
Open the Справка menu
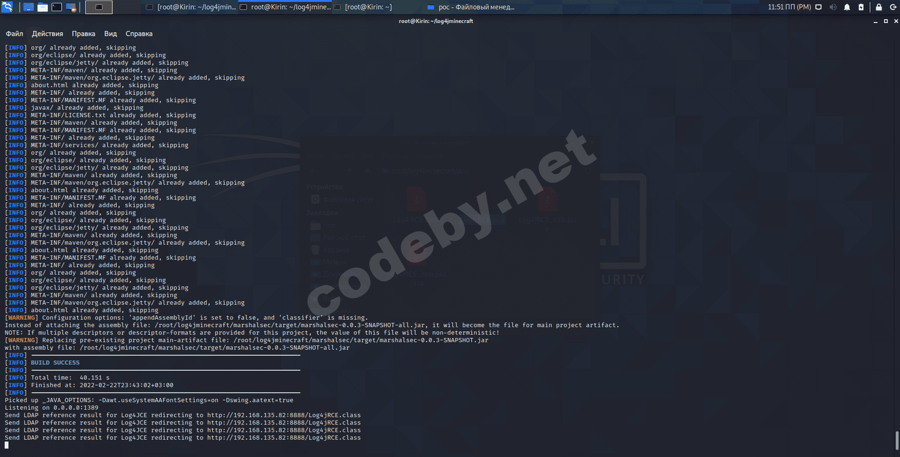139,34
